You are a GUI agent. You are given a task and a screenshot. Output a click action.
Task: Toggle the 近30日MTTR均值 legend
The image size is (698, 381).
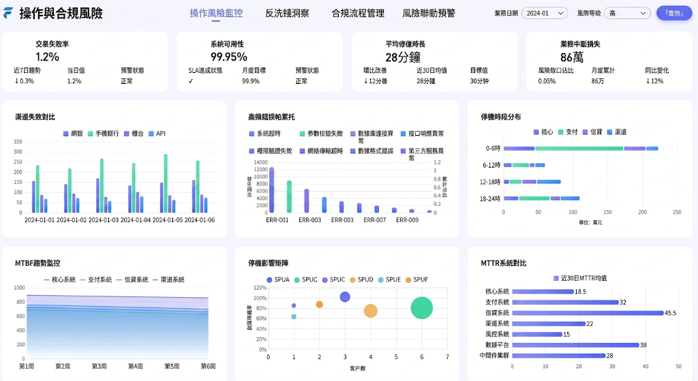pos(580,278)
